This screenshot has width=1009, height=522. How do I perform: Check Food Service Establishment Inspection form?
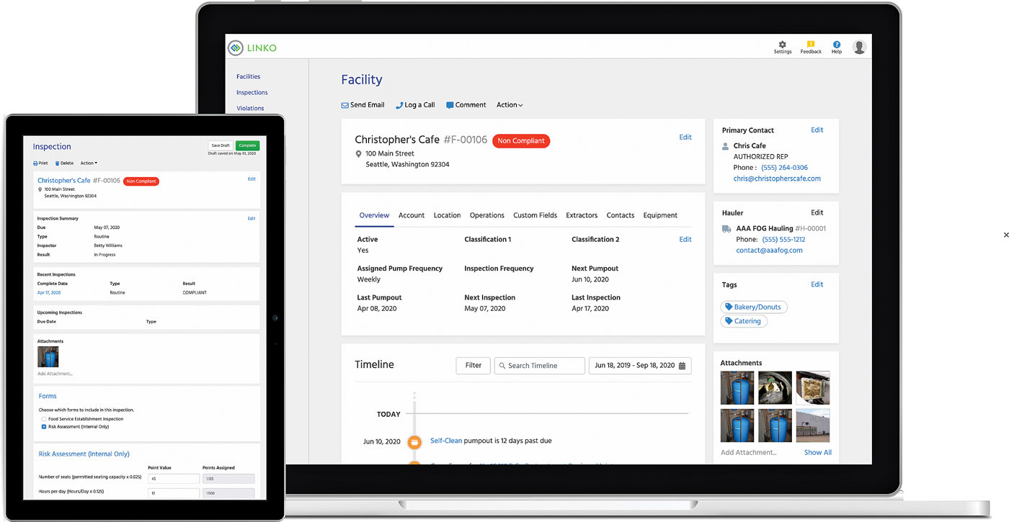pyautogui.click(x=44, y=419)
